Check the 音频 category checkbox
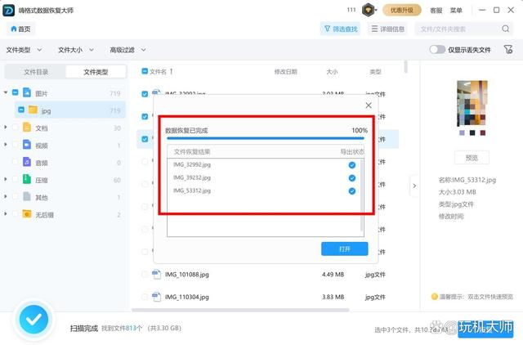Image resolution: width=523 pixels, height=345 pixels. [16, 162]
